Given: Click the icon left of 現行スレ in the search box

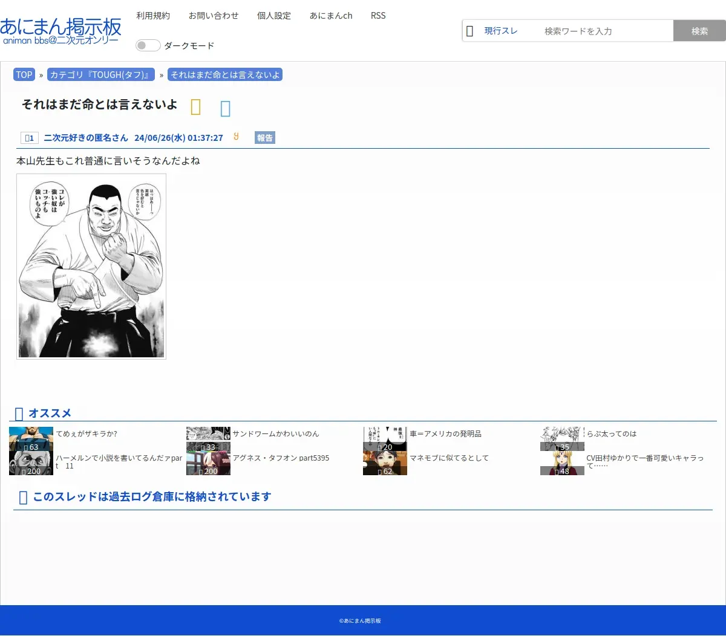Looking at the screenshot, I should pyautogui.click(x=469, y=31).
